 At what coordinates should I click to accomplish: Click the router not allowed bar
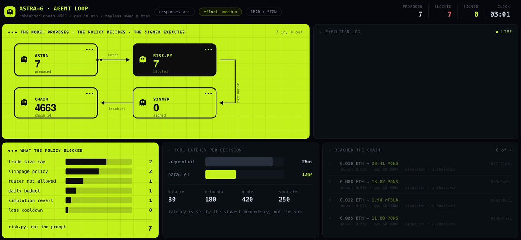tap(99, 181)
